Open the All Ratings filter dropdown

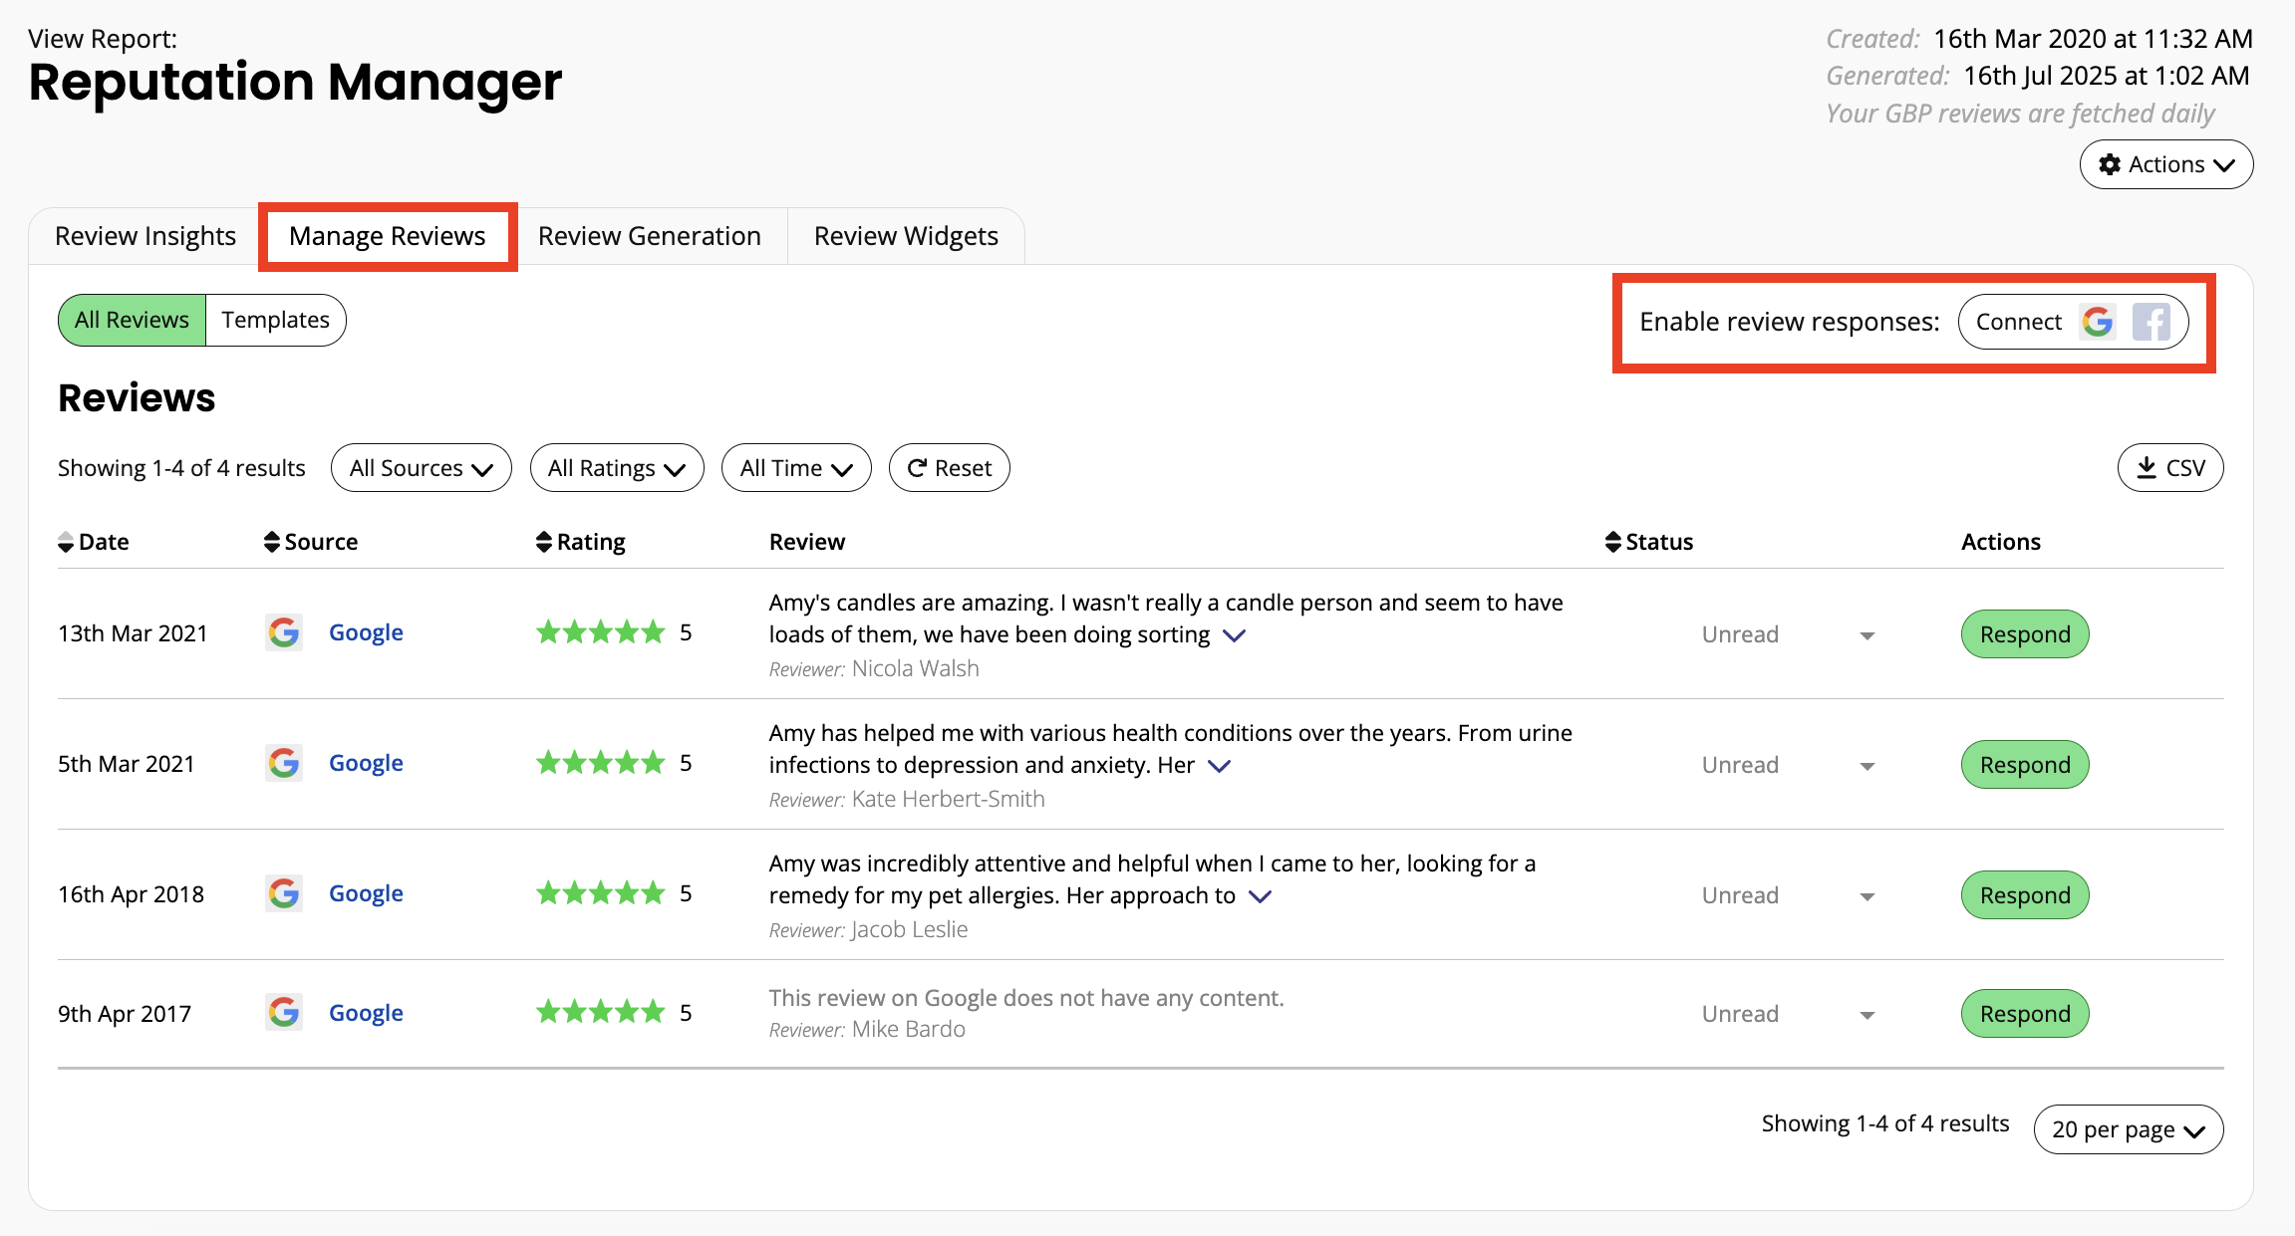(x=616, y=468)
